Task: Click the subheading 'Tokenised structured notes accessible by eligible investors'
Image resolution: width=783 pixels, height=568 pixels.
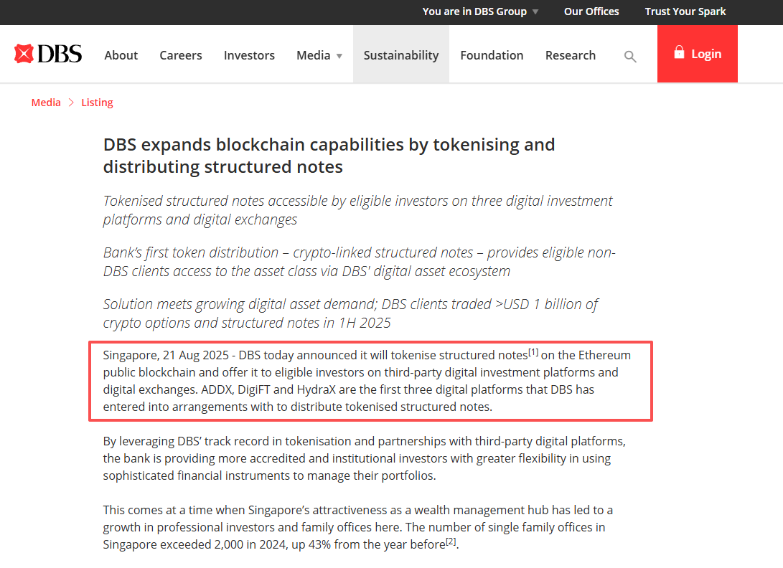Action: tap(357, 210)
